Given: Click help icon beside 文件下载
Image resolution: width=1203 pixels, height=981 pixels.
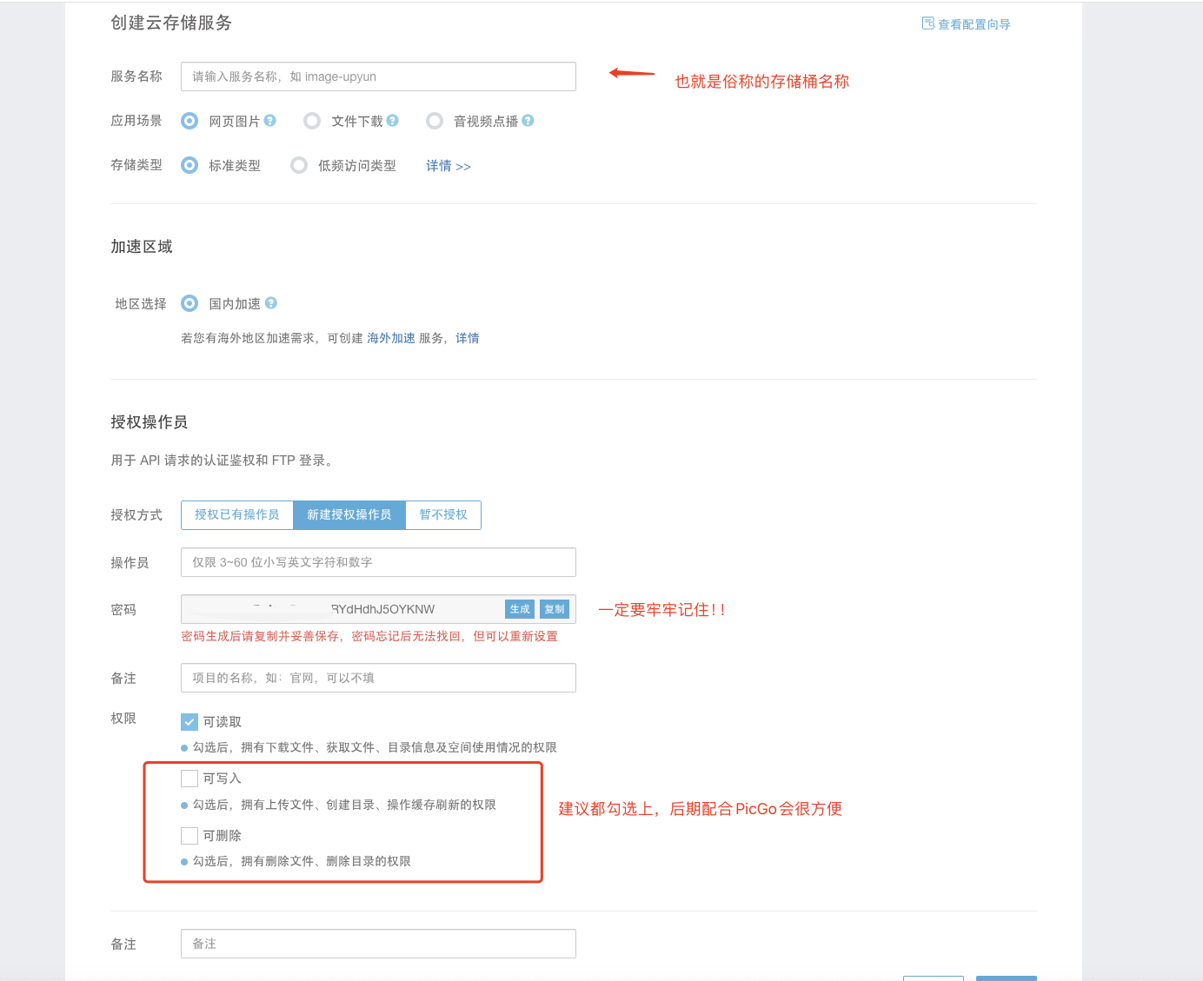Looking at the screenshot, I should (x=392, y=121).
